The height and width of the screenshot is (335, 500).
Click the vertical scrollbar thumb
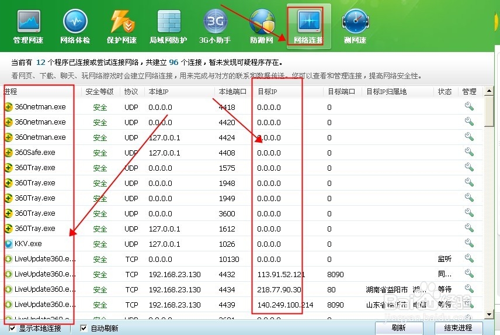point(489,111)
